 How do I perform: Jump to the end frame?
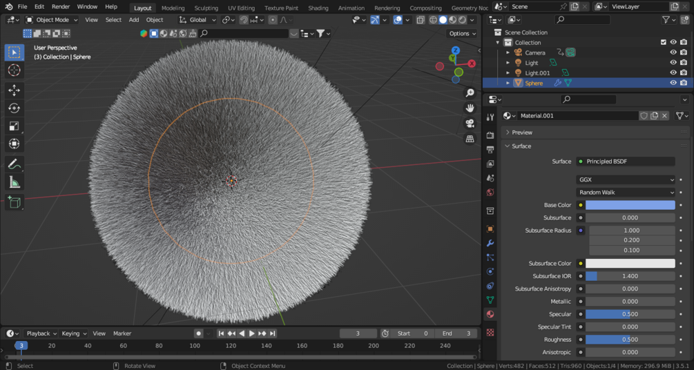coord(273,333)
